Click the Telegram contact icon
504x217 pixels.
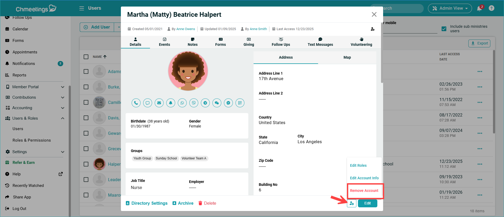(x=205, y=103)
